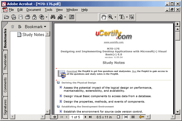Click the uCertify.com logo
Viewport: 182px width, 121px height.
[113, 35]
